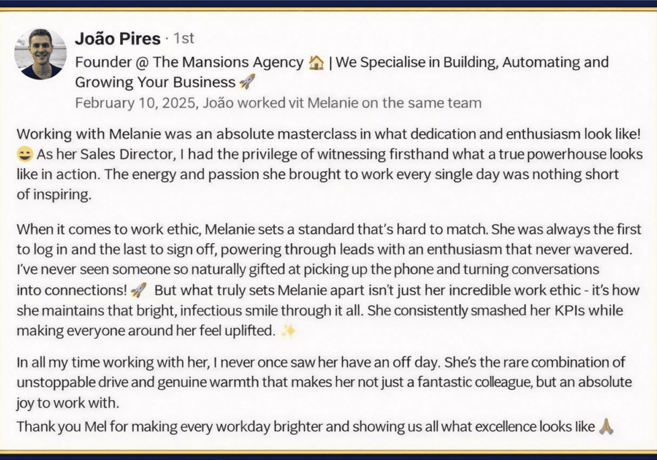Click the João Pires name link

pyautogui.click(x=118, y=38)
